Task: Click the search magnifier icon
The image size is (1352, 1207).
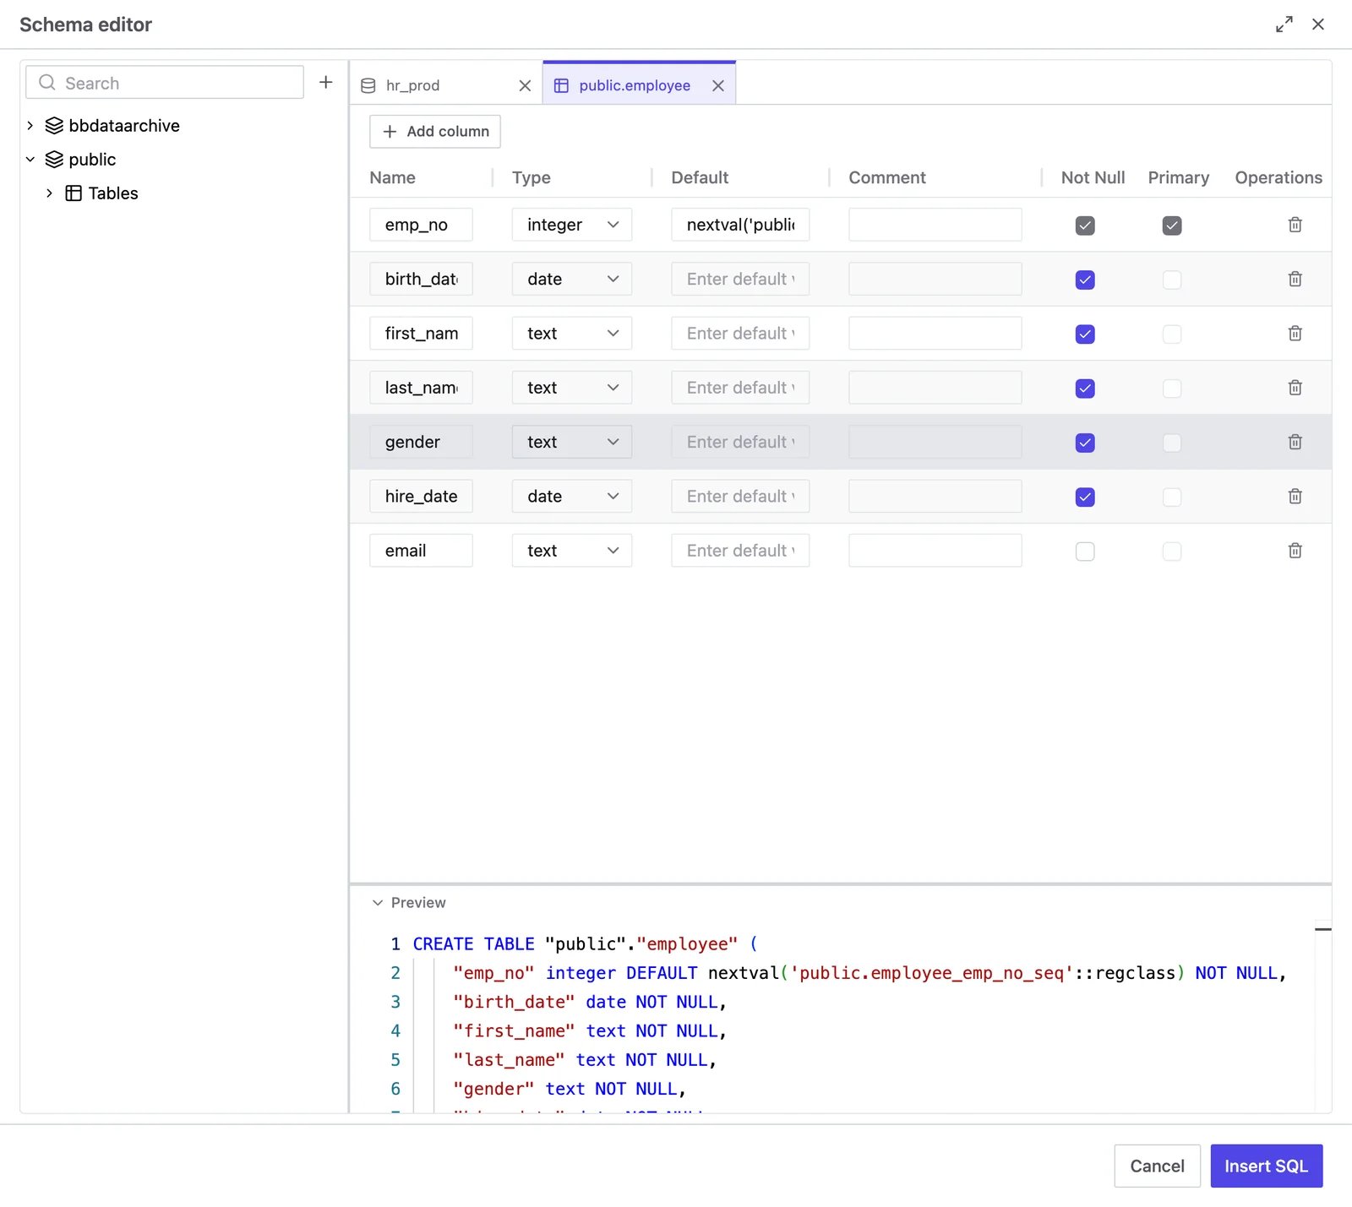Action: tap(47, 83)
